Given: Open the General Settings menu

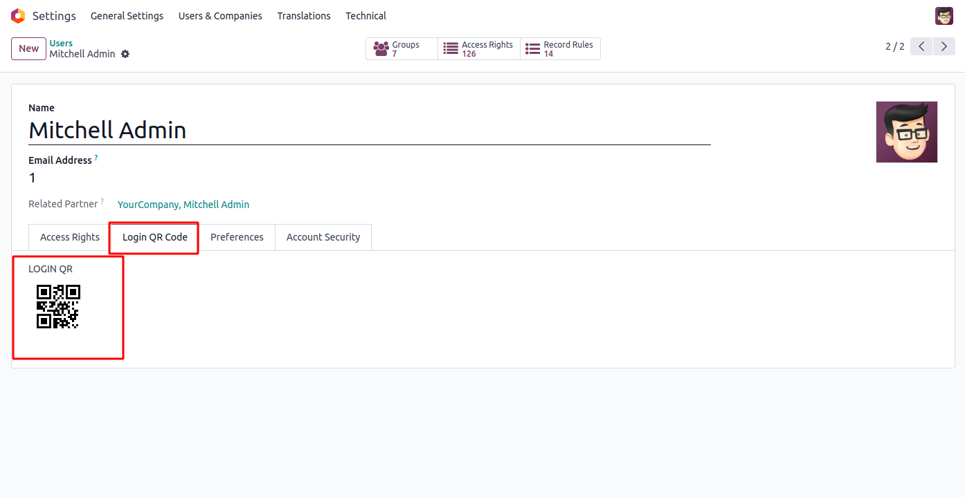Looking at the screenshot, I should (127, 16).
